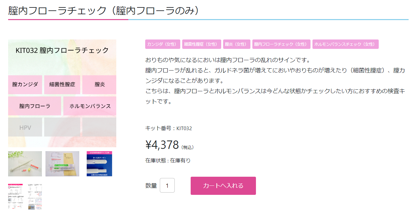Image resolution: width=419 pixels, height=212 pixels.
Task: Click the カンジダ（女性） category tag
Action: (x=162, y=44)
